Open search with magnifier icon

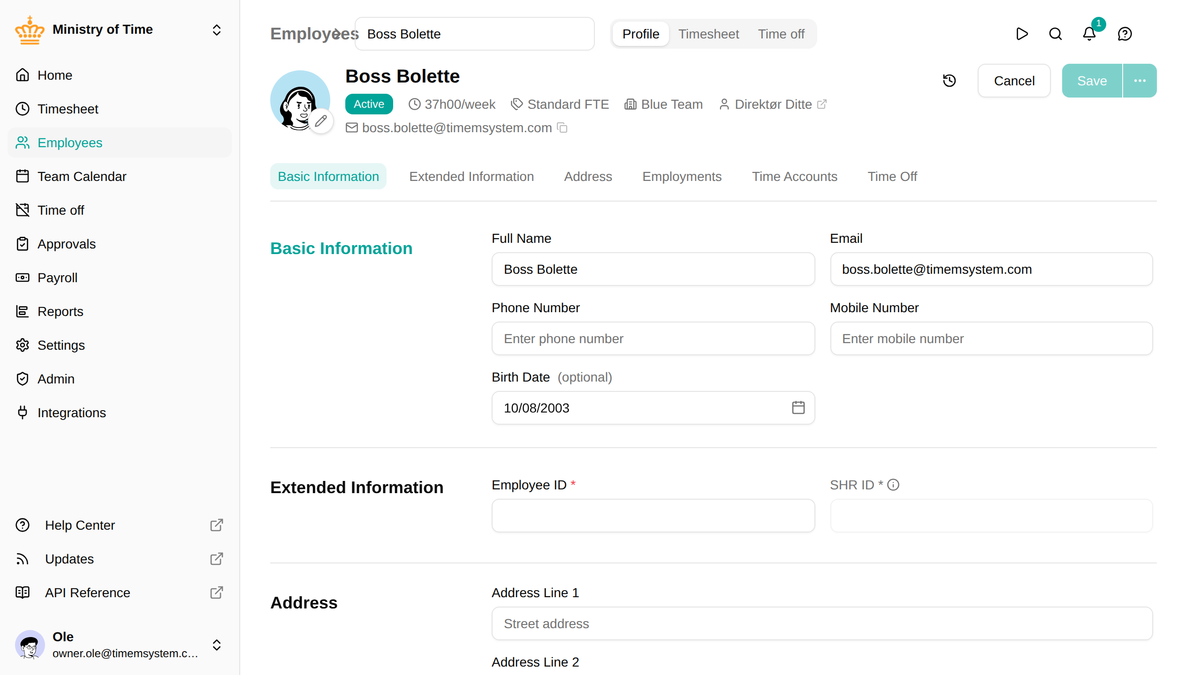(x=1056, y=34)
